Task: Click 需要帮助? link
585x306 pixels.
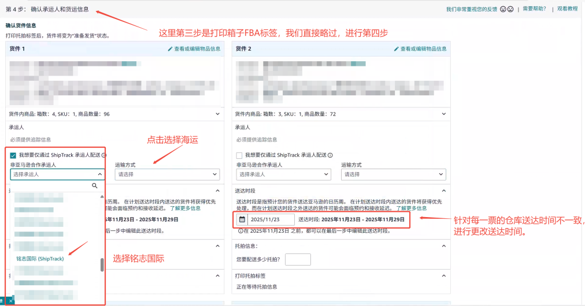Action: pos(534,9)
